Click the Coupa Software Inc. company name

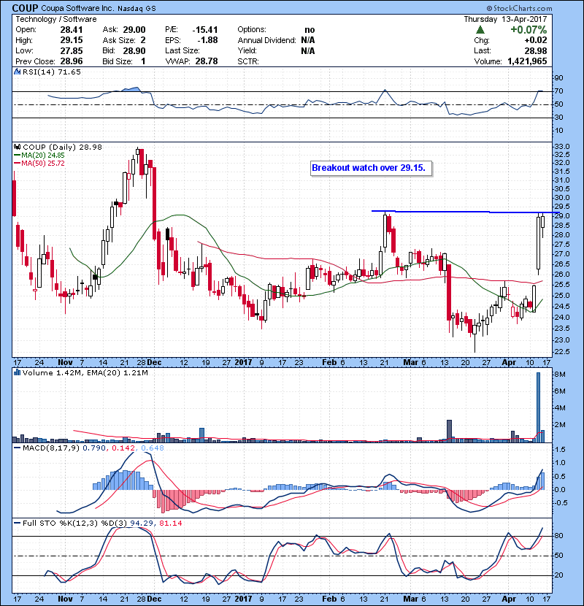(77, 8)
